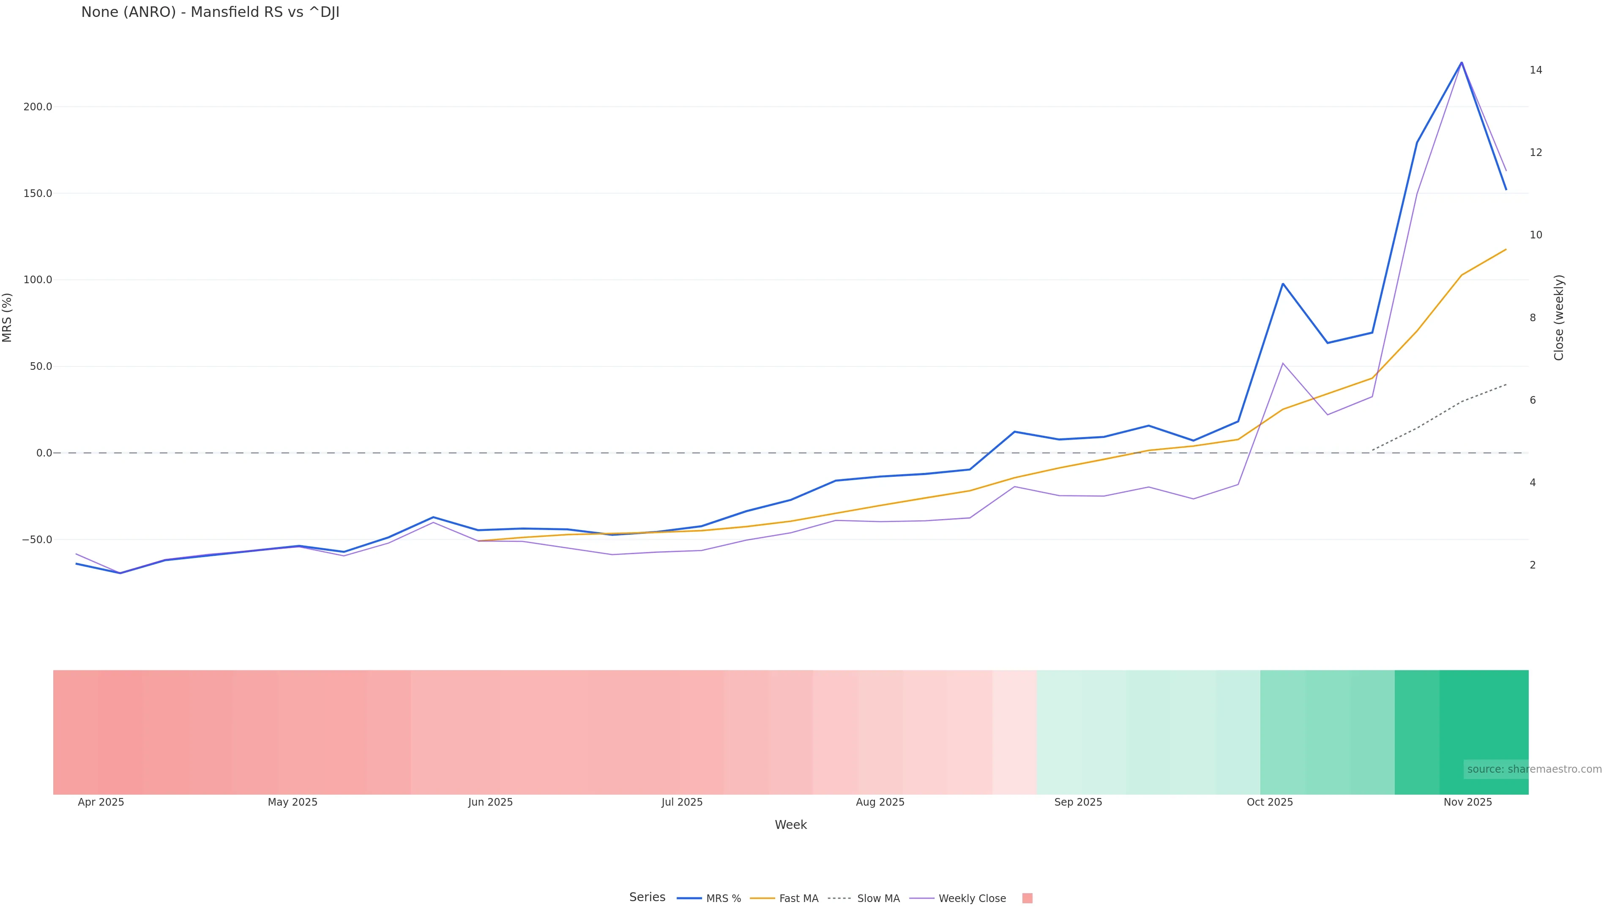Click the Nov 2025 axis label
Screen dimensions: 1623x913
(1467, 802)
